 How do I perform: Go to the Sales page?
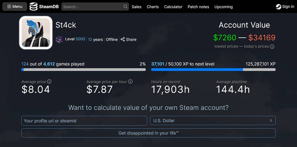point(136,6)
